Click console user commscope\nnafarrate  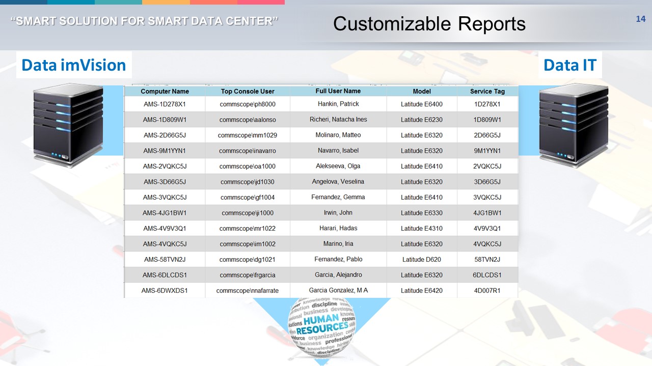[248, 291]
